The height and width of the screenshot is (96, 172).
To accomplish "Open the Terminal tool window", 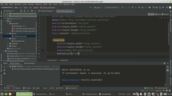I will point(27,88).
